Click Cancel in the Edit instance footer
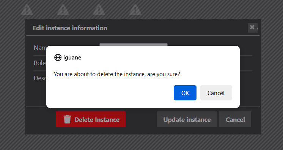Viewport: 283px width, 150px height. [235, 119]
